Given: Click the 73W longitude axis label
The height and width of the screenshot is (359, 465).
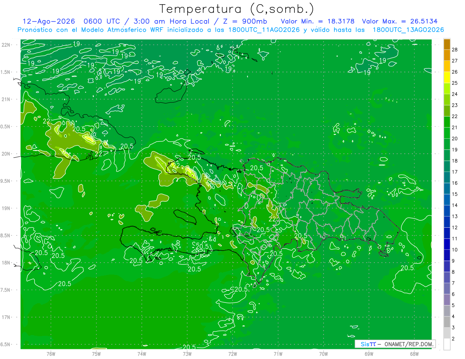Looking at the screenshot, I should pos(187,354).
